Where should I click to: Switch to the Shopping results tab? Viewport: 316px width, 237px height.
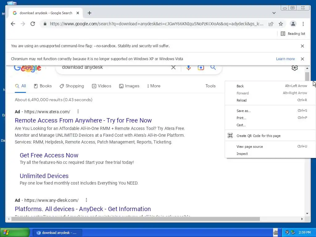(72, 86)
